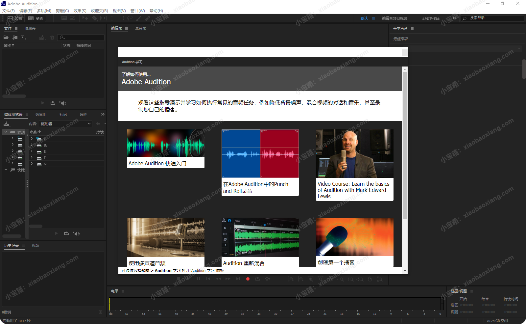Click the Import File icon in Files panel

(x=15, y=38)
